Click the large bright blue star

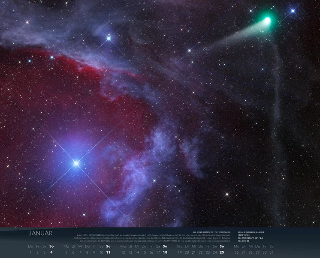pyautogui.click(x=76, y=163)
